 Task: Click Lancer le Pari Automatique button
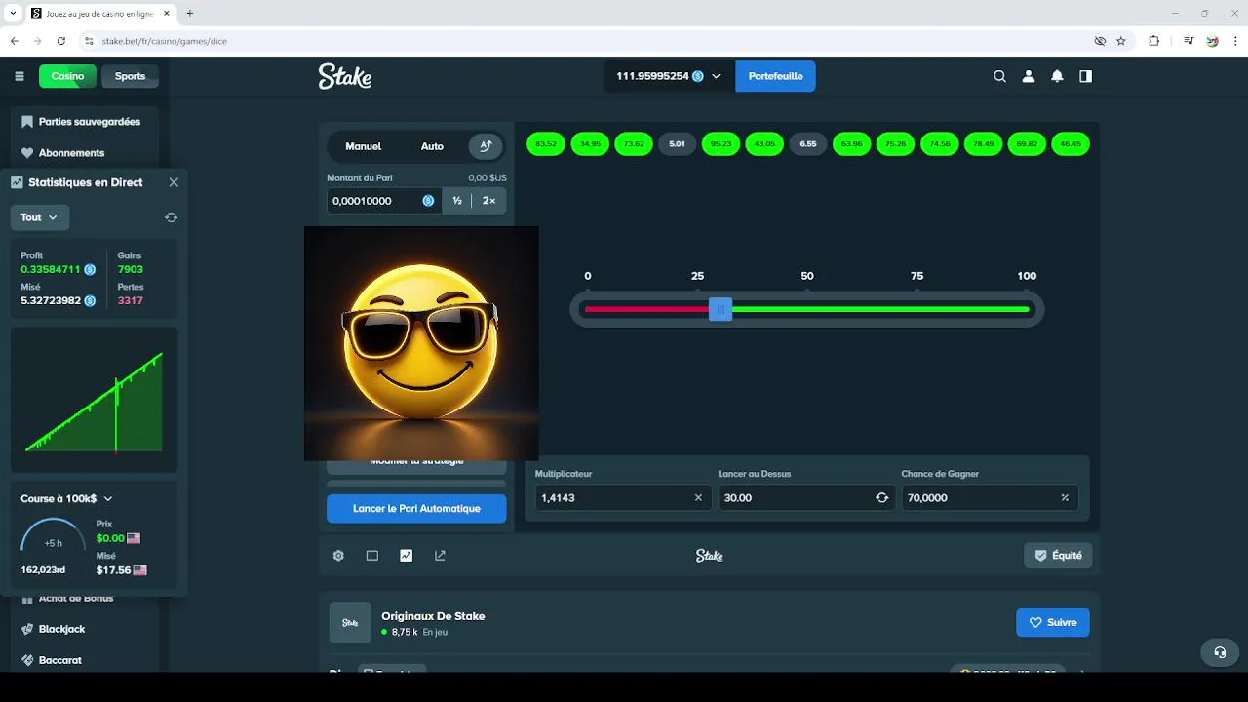416,508
